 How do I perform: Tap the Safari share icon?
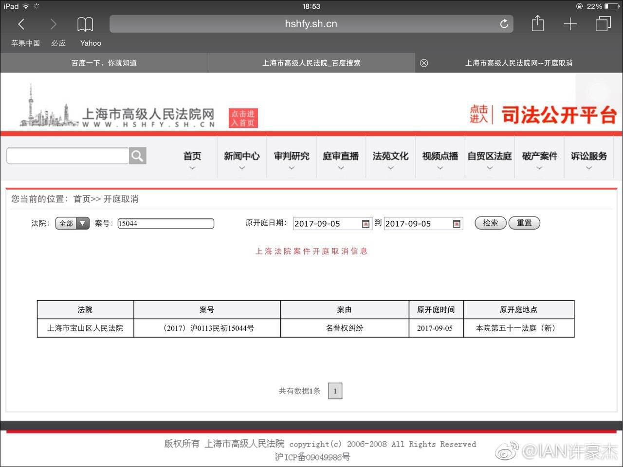pyautogui.click(x=537, y=23)
